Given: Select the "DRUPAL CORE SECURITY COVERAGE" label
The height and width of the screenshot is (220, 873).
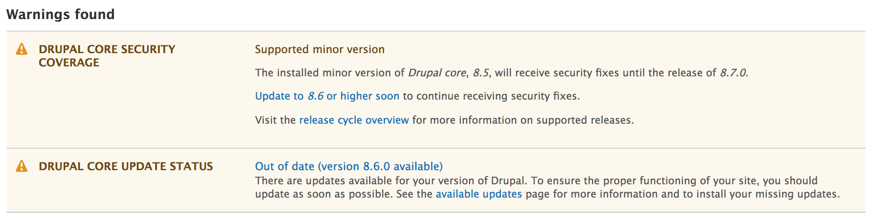Looking at the screenshot, I should tap(107, 56).
